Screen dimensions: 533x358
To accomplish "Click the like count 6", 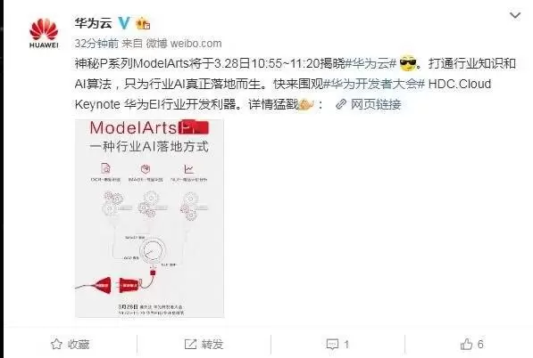I will coord(480,345).
